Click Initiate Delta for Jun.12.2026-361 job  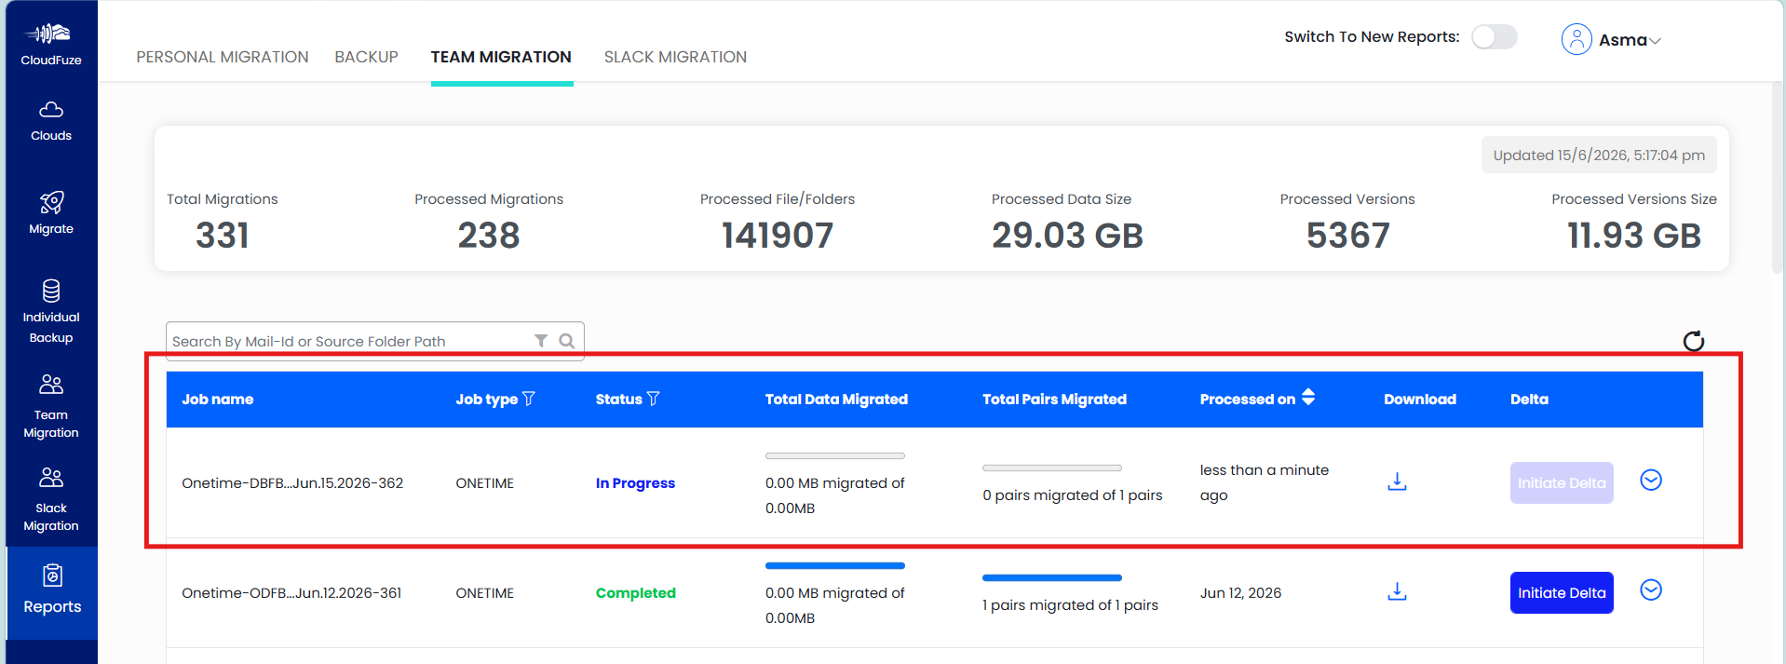point(1562,592)
